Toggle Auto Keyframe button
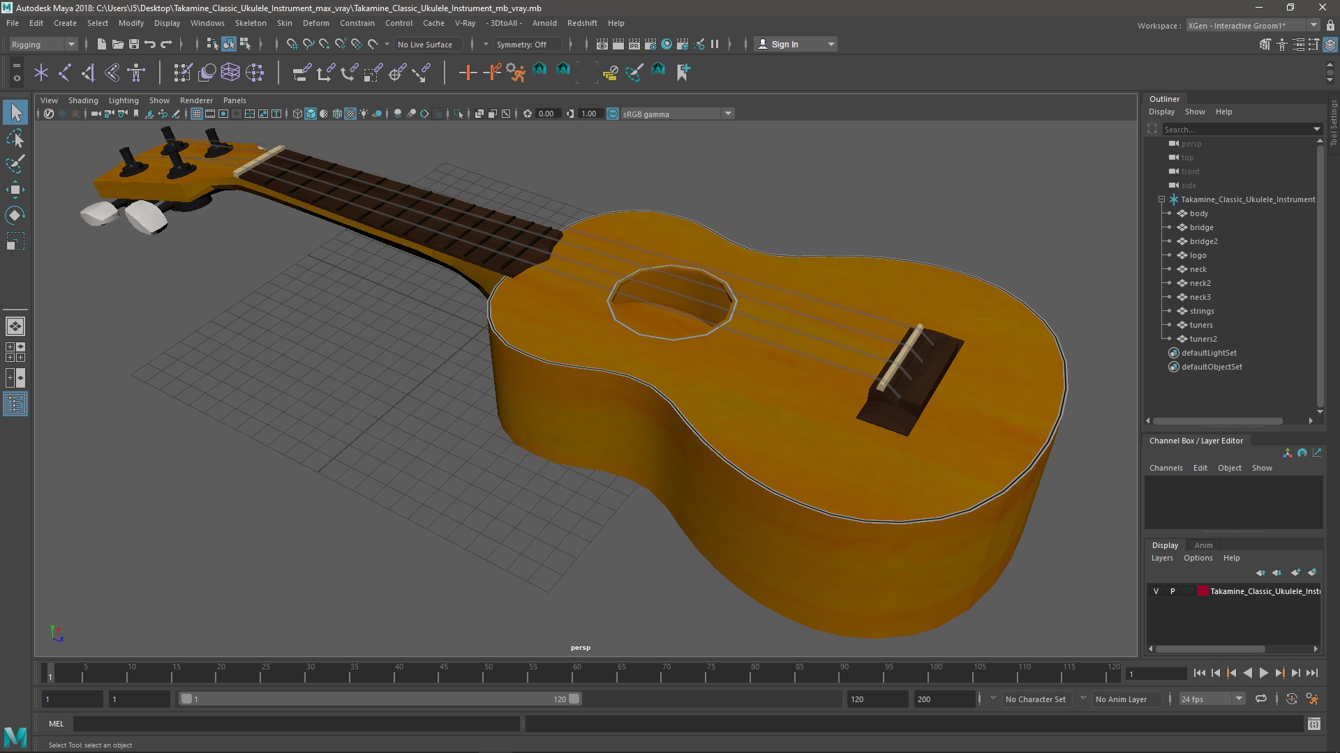Viewport: 1340px width, 753px height. (x=1292, y=699)
